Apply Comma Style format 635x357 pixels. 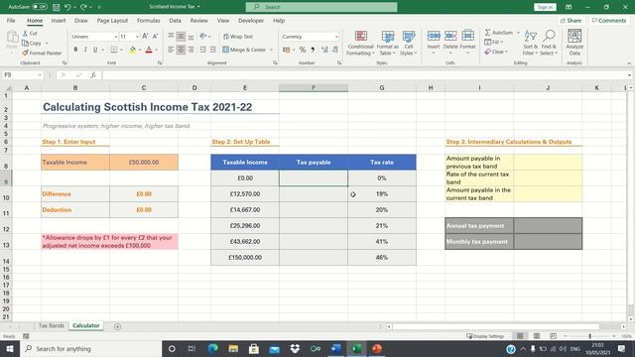point(313,50)
